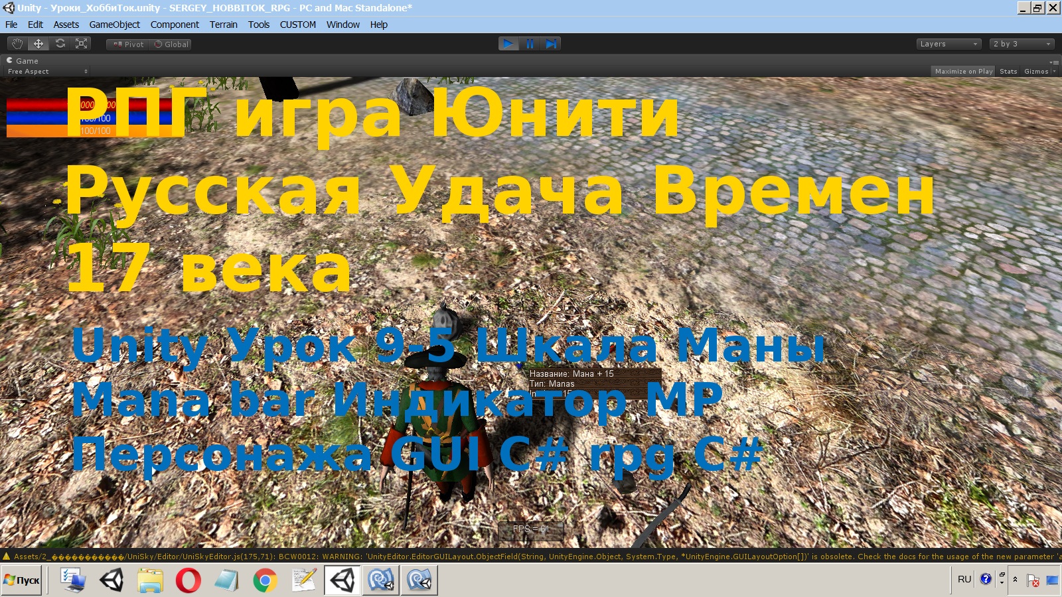
Task: Switch to the Game tab
Action: 23,60
